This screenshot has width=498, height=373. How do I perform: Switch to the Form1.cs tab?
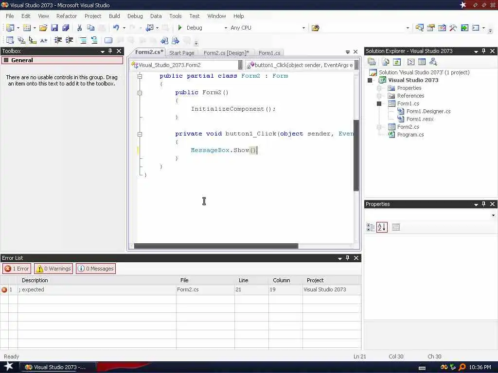click(x=269, y=53)
